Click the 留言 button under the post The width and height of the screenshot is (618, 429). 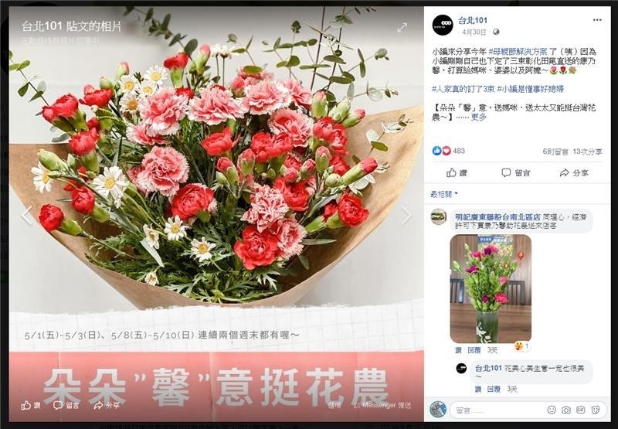point(516,172)
